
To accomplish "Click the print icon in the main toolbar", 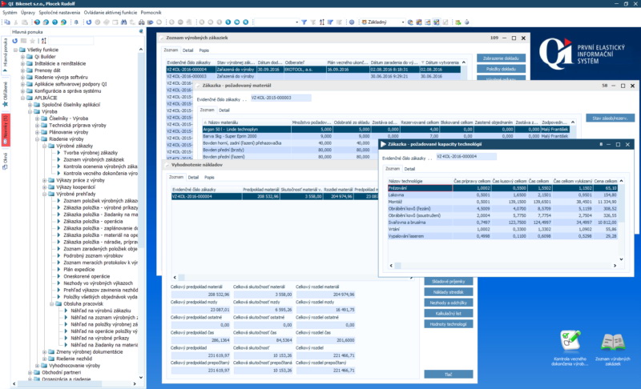I will tap(142, 22).
